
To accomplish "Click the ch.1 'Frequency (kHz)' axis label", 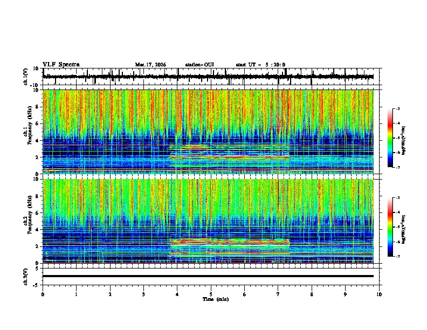I will pyautogui.click(x=30, y=125).
